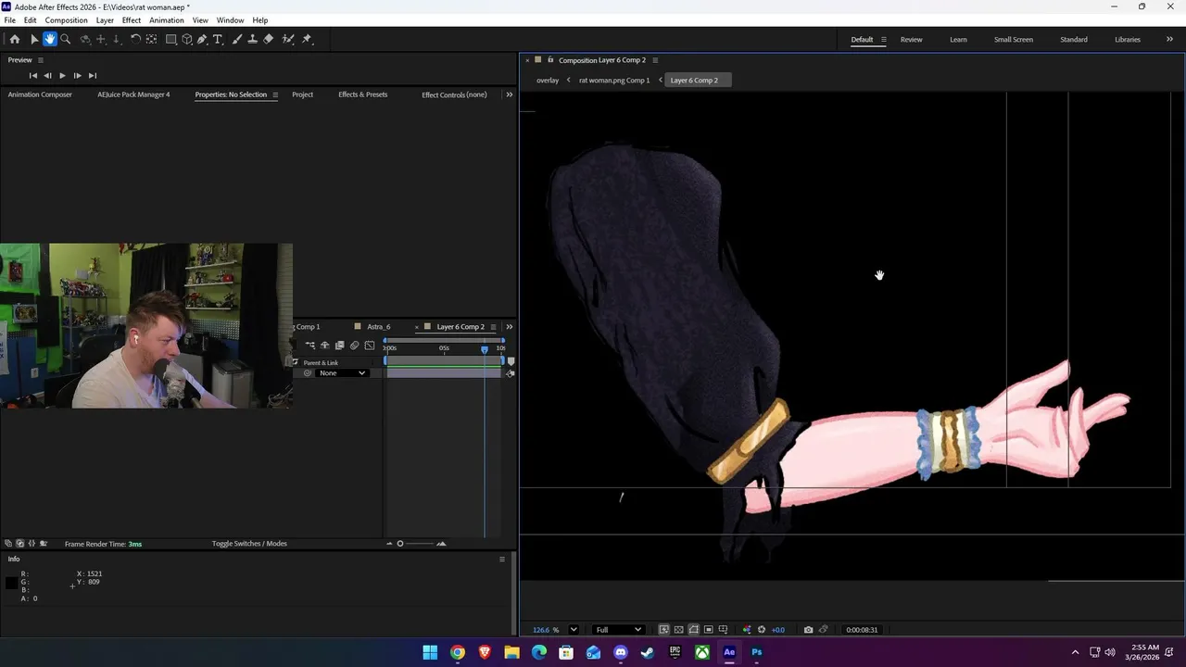Viewport: 1186px width, 667px height.
Task: Open the color channels icon in viewer
Action: click(x=747, y=630)
